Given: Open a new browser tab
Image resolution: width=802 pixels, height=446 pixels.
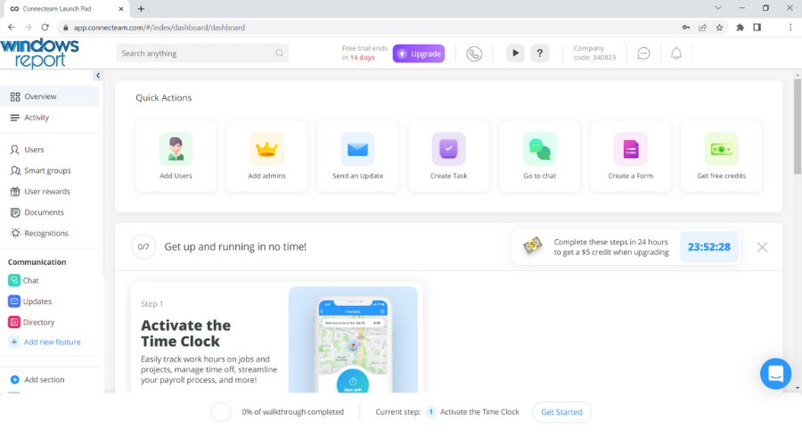Looking at the screenshot, I should [141, 9].
